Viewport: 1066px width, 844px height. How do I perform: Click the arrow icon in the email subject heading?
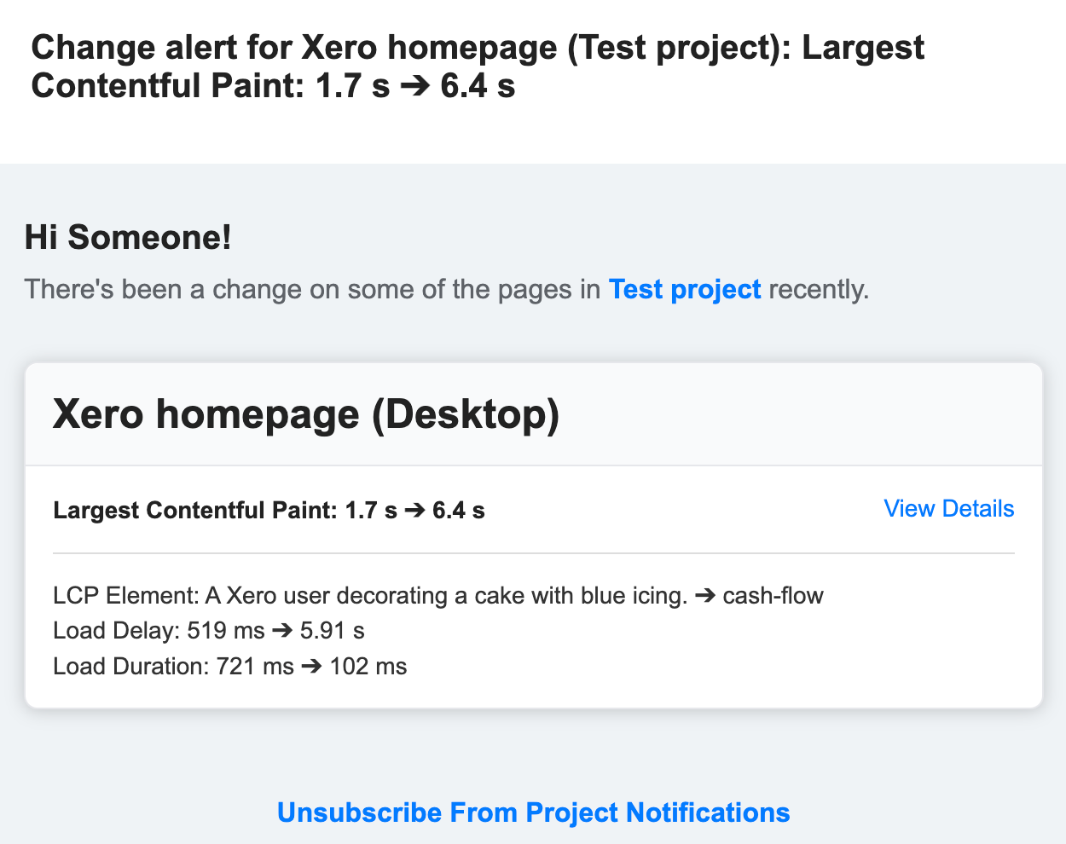click(414, 87)
